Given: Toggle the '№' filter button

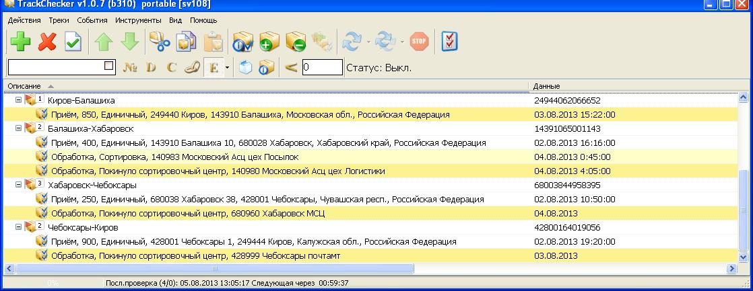Looking at the screenshot, I should click(x=131, y=67).
